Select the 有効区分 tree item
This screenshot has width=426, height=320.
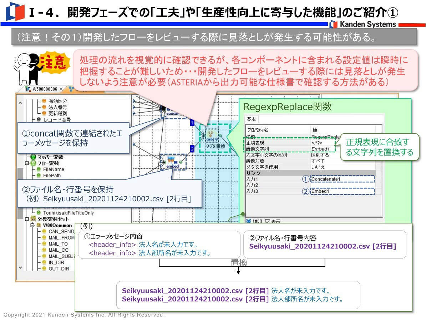click(57, 101)
